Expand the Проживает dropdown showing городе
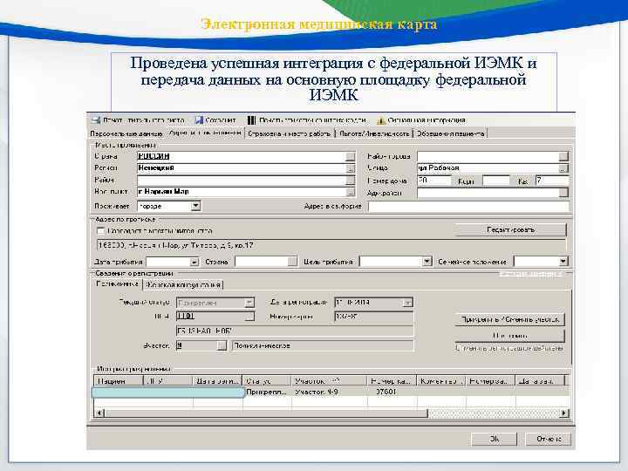The height and width of the screenshot is (471, 628). (195, 206)
